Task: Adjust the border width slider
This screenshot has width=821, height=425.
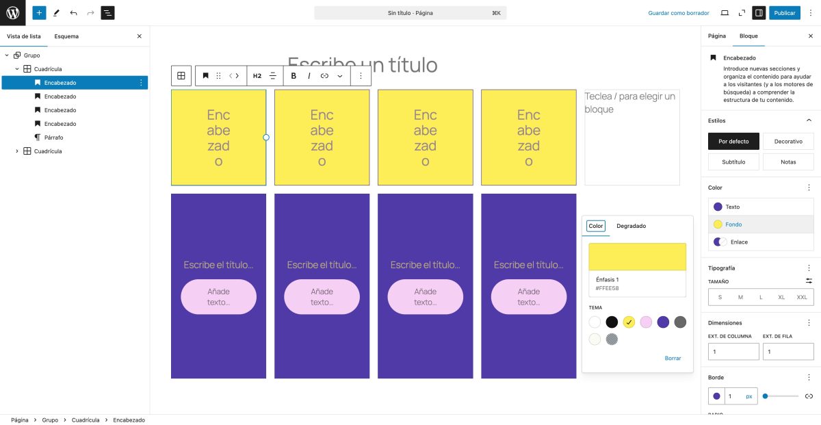Action: 781,396
